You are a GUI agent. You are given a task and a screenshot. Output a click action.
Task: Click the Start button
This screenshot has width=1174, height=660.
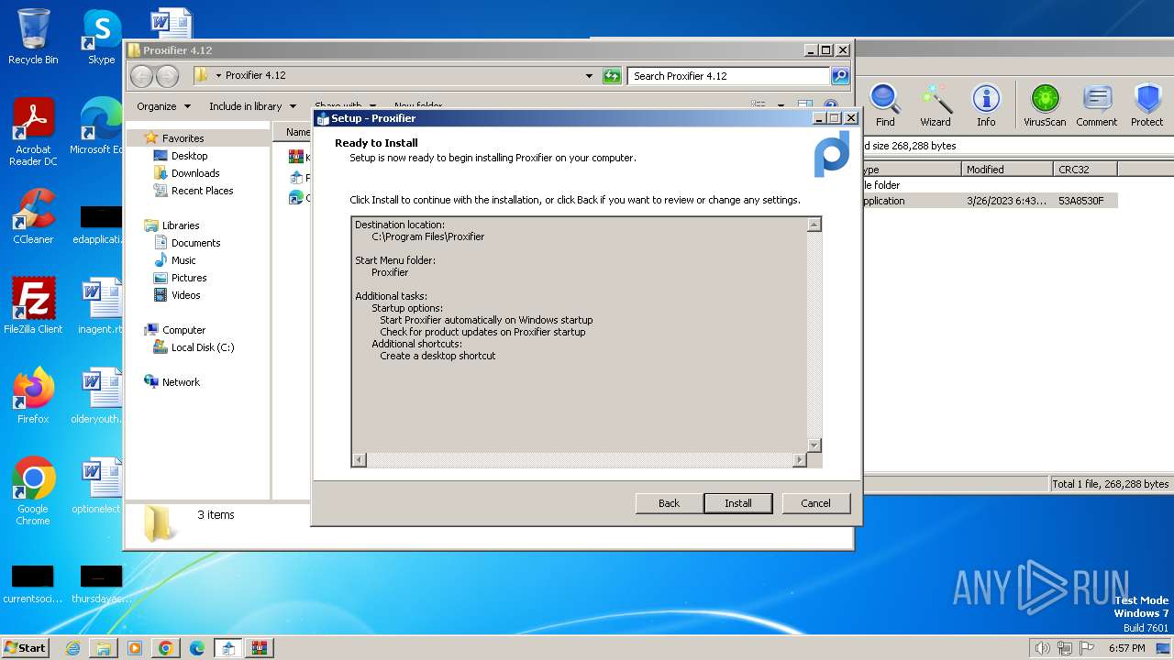click(26, 647)
